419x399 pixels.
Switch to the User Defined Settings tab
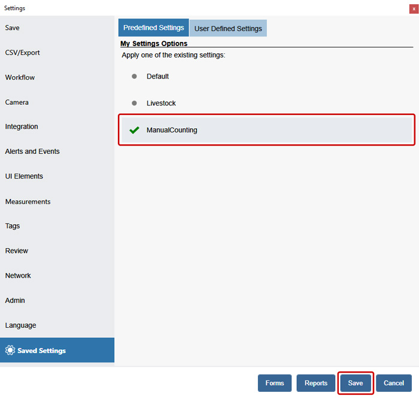point(228,28)
